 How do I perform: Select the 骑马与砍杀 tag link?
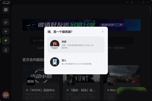click(x=119, y=48)
